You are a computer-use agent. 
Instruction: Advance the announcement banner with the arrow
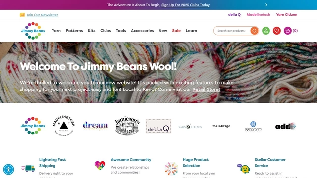tap(266, 5)
